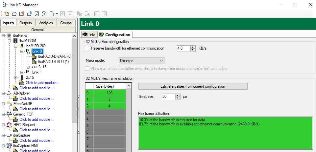Viewport: 316px width, 152px height.
Task: Expand the 2..15 tree node
Action: click(x=15, y=77)
